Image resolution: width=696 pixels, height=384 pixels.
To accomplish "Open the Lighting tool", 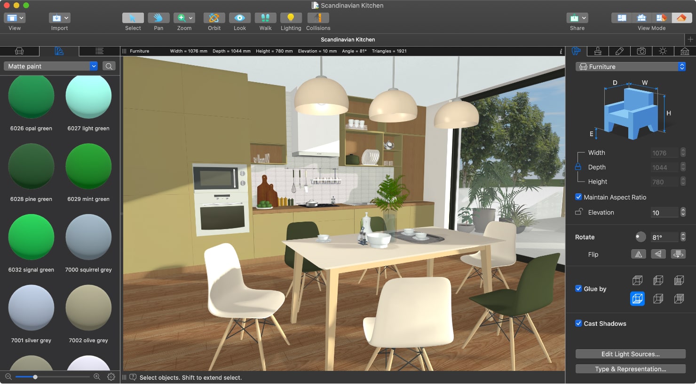I will [291, 18].
